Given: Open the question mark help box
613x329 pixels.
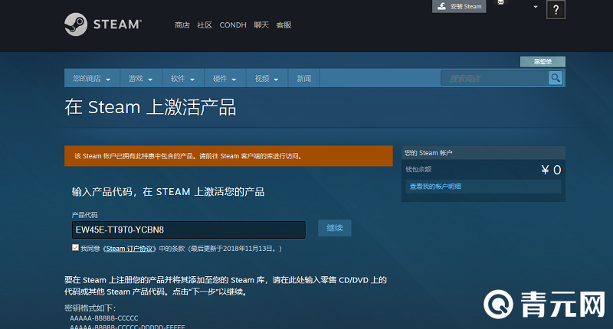Looking at the screenshot, I should 556,10.
